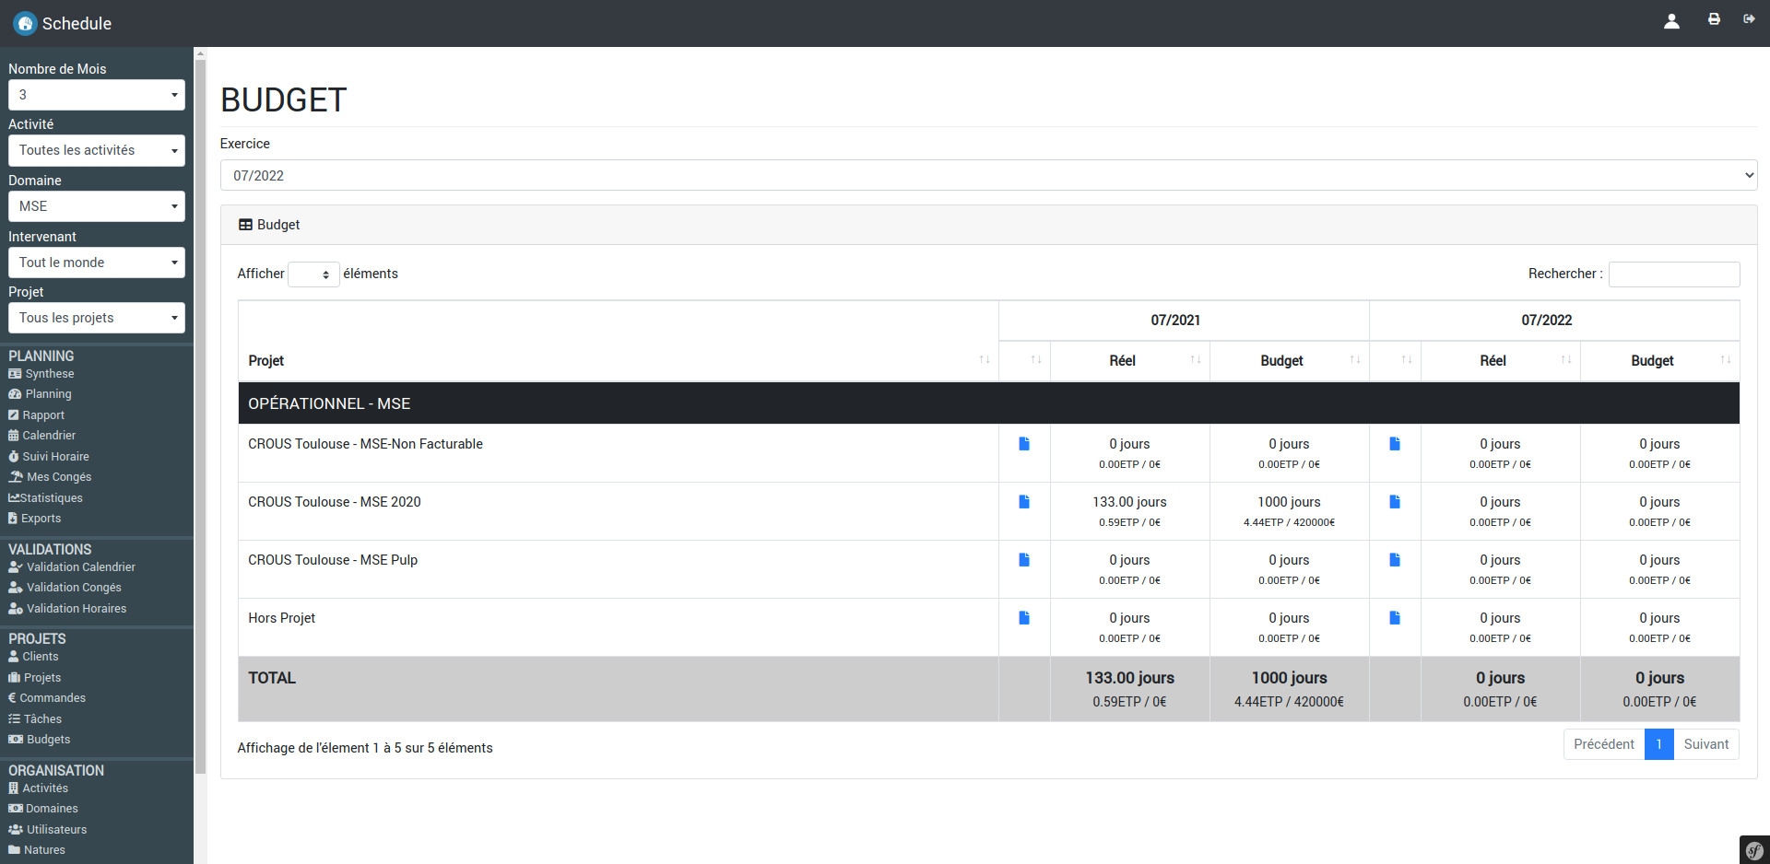
Task: Expand the Domaine MSE dropdown
Action: point(97,206)
